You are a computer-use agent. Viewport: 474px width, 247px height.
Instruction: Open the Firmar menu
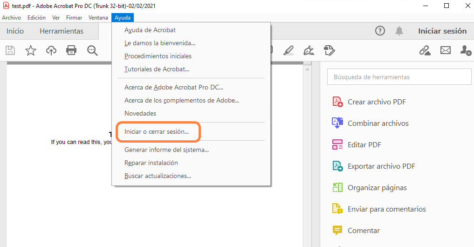coord(74,18)
